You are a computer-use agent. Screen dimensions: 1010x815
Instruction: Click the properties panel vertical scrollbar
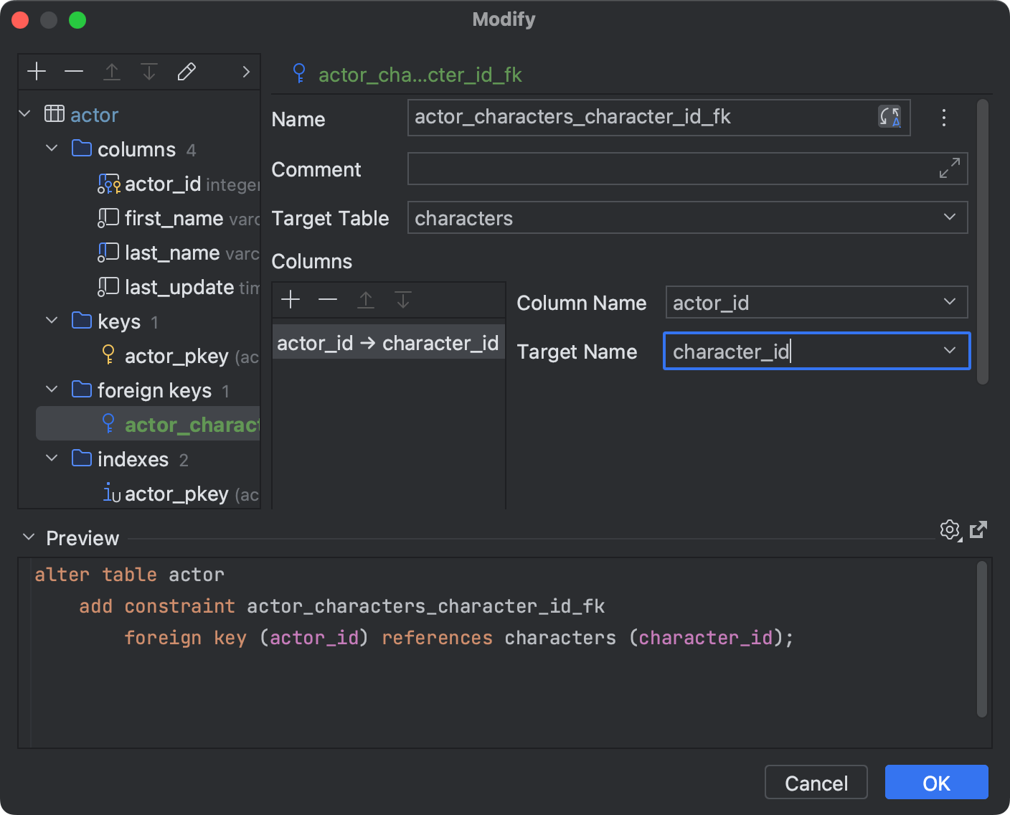(x=983, y=242)
